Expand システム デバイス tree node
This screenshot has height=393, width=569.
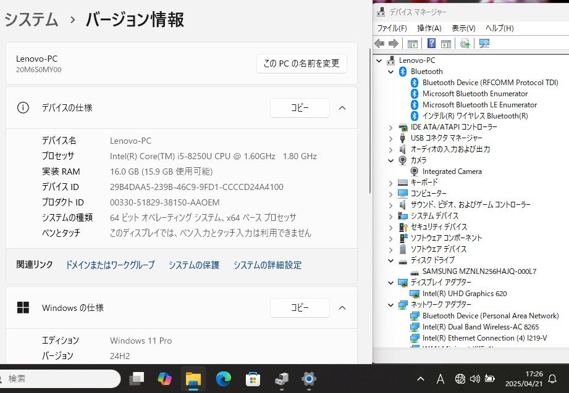point(391,216)
